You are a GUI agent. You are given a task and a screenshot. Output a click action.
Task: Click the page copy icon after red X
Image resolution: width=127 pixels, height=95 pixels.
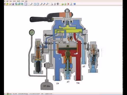tap(71, 4)
